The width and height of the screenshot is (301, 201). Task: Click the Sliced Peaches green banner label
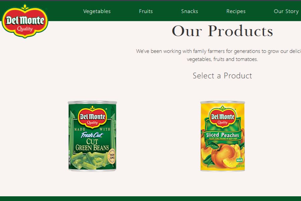click(x=222, y=135)
